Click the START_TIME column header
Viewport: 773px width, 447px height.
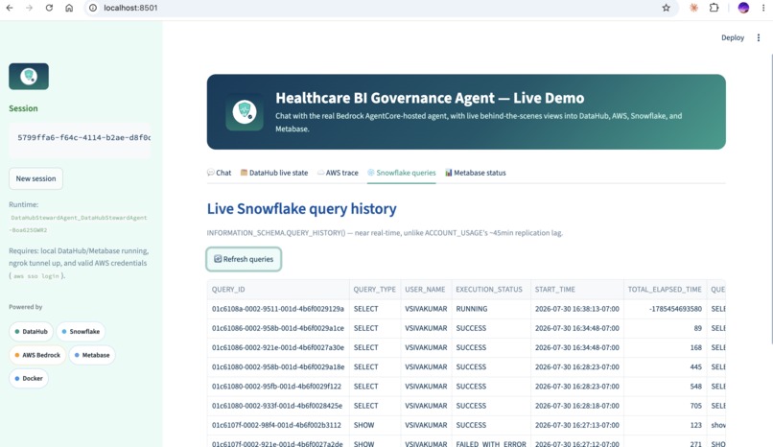(x=576, y=290)
